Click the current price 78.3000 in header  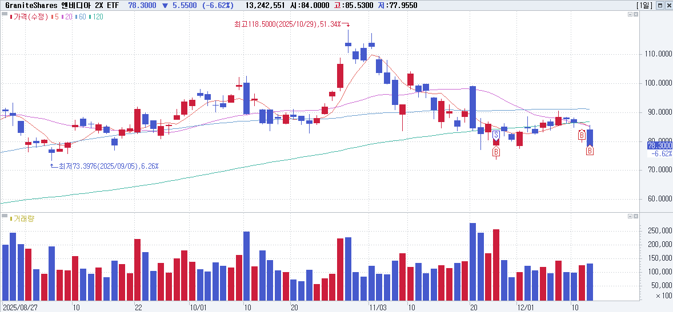[x=142, y=6]
